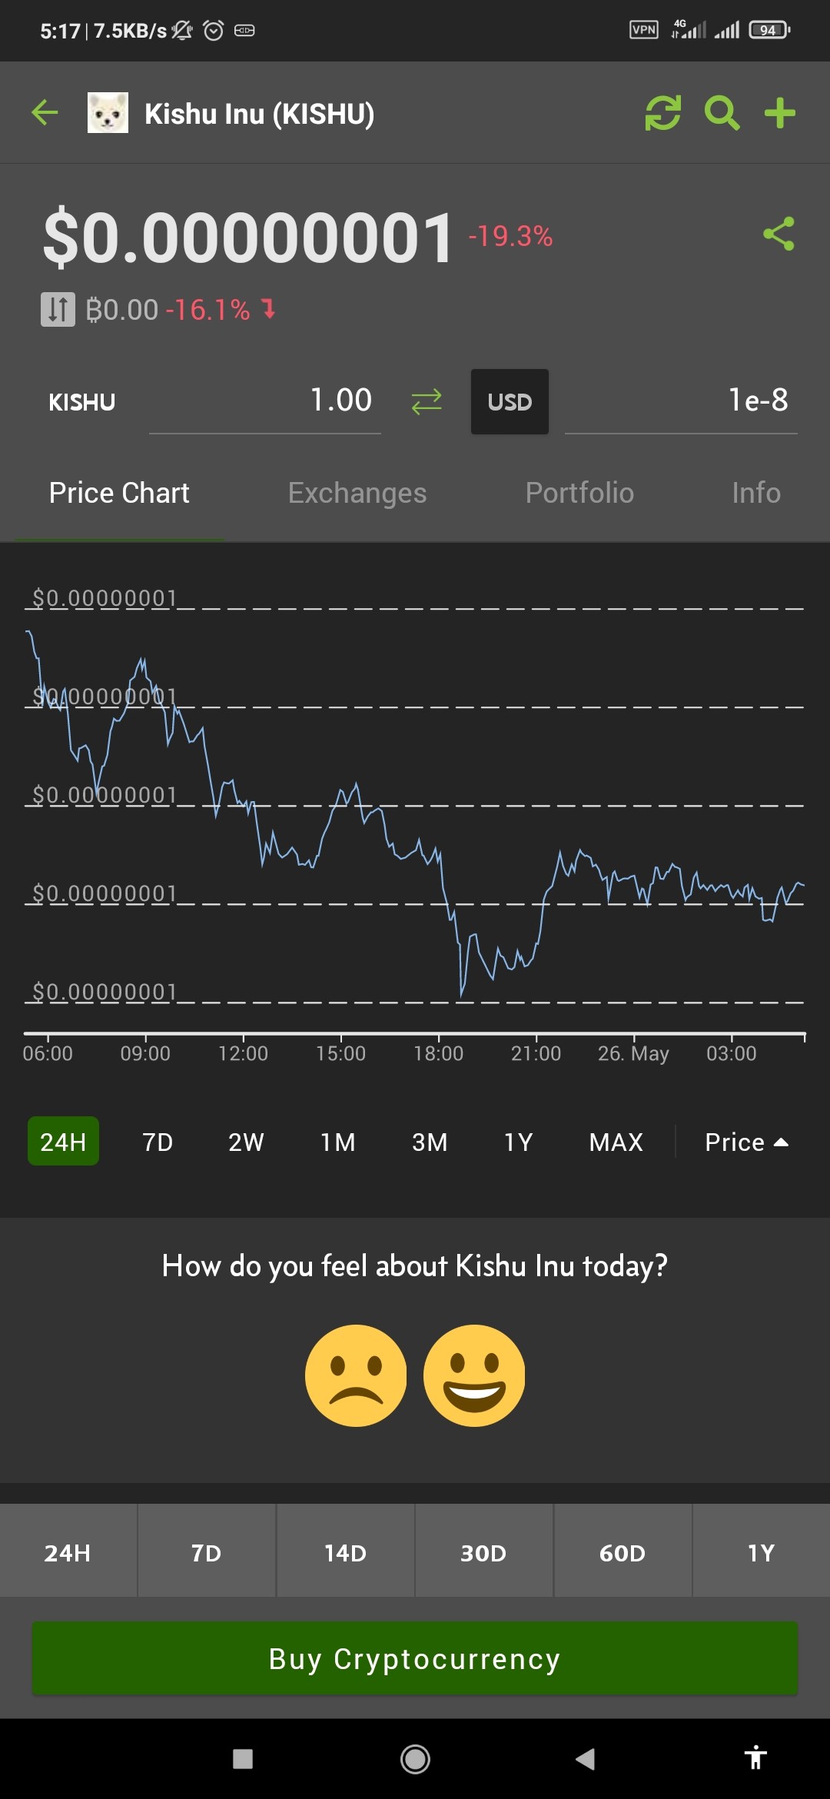
Task: Expand the Price chart type dropdown
Action: (x=747, y=1142)
